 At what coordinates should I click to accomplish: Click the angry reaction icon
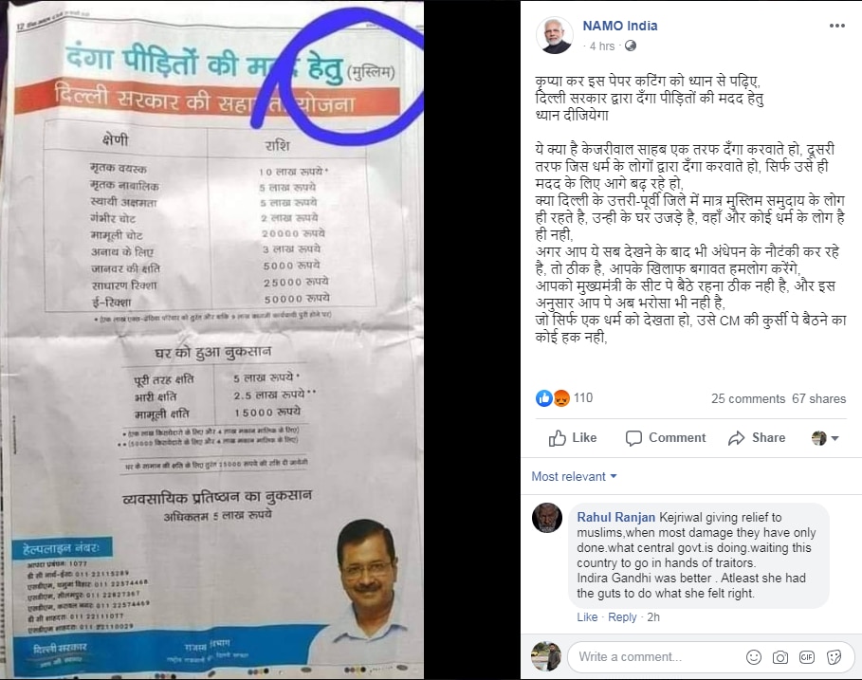point(561,398)
